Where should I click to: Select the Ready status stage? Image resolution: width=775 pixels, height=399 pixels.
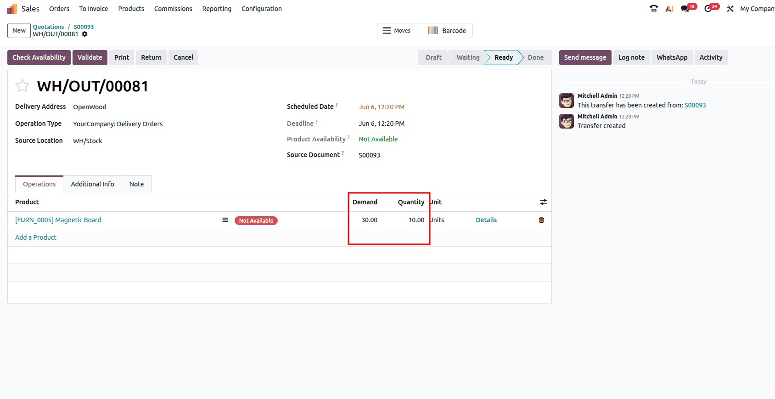[504, 57]
